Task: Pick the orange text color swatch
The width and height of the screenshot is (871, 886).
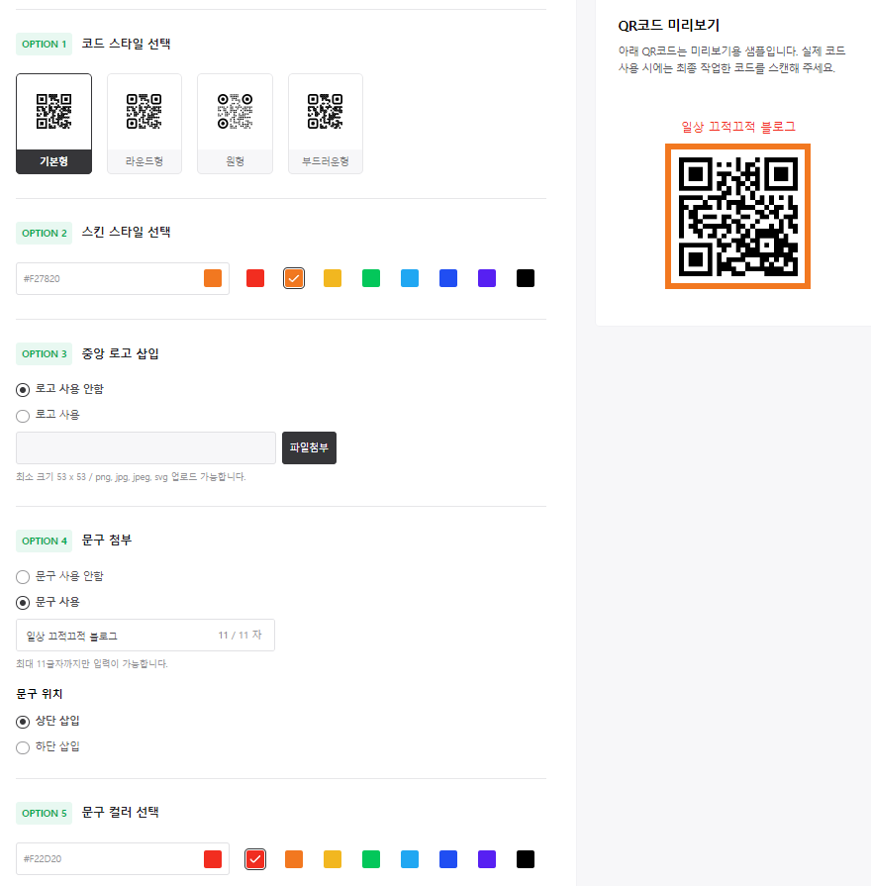Action: (294, 859)
